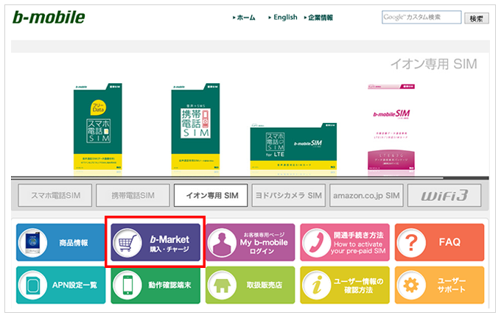Click the b-mobile logo
Viewport: 501px width, 318px height.
tap(49, 18)
